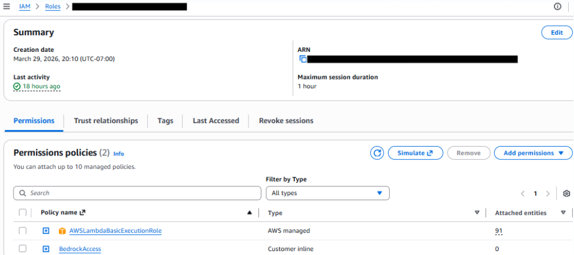
Task: Check the AWSLambdaBasicExecutionRole row checkbox
Action: coord(23,230)
